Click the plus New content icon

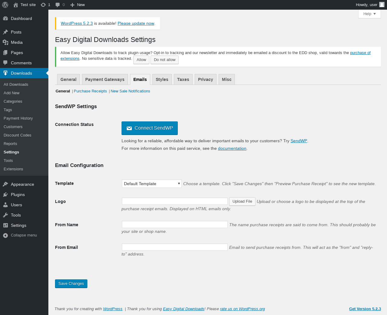coord(72,5)
